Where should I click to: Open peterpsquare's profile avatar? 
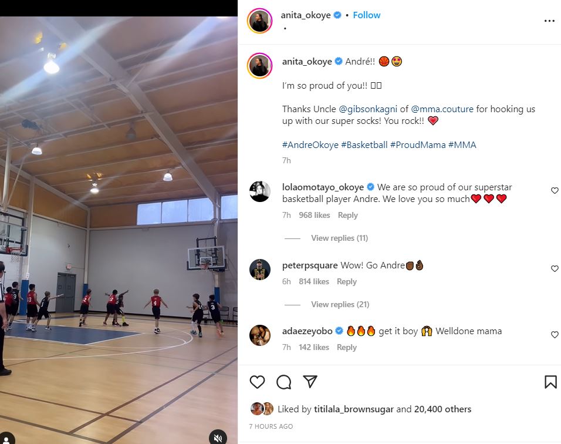(260, 269)
